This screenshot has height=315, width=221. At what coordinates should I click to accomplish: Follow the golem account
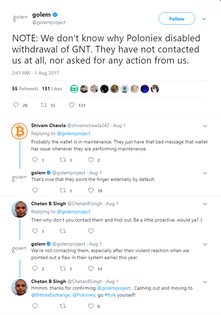pos(177,19)
